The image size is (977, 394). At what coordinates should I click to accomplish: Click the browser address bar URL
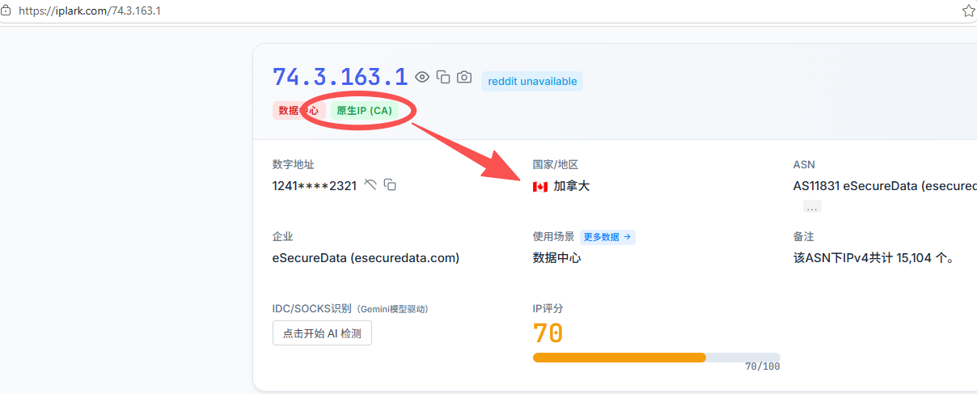(x=89, y=11)
